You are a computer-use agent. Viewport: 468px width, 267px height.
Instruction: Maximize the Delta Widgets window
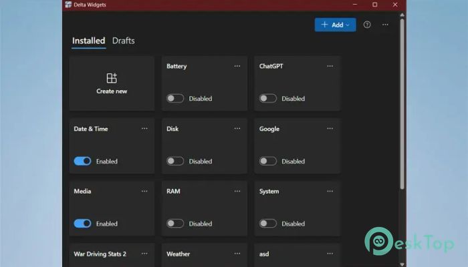[375, 5]
